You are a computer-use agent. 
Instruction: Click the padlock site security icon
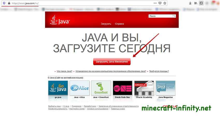click(x=9, y=3)
